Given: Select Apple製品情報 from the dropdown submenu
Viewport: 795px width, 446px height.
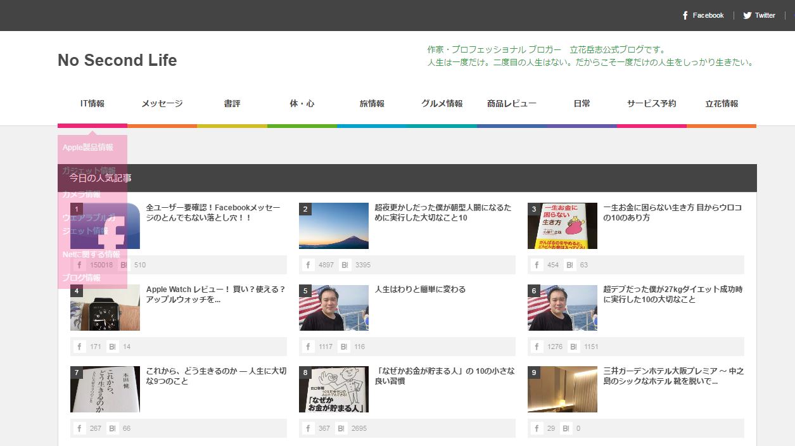Looking at the screenshot, I should (88, 148).
